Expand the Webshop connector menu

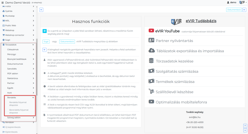pos(33,35)
